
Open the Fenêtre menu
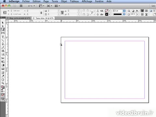tap(99, 1)
